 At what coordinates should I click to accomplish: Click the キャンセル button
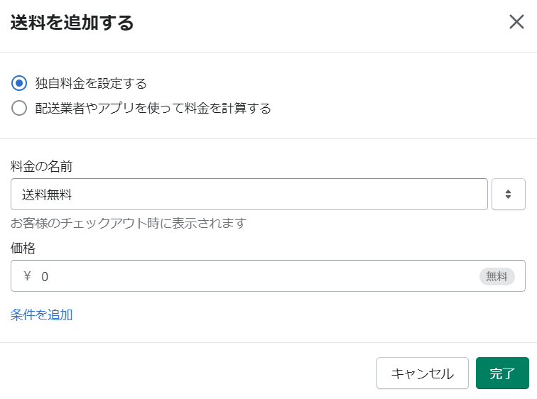tap(422, 373)
